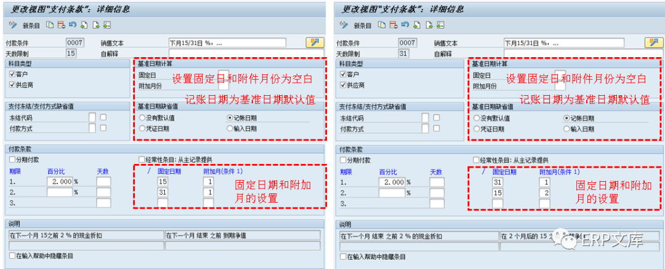This screenshot has height=269, width=665.
Task: Check 在输入帮助中隐藏条目 in day-limit 31 window
Action: coord(343,256)
